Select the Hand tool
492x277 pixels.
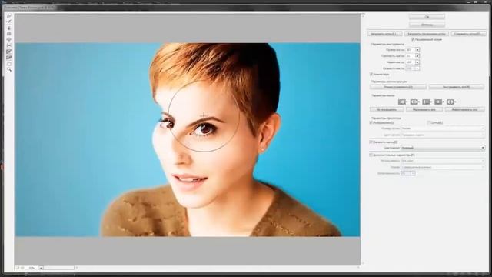tap(9, 63)
